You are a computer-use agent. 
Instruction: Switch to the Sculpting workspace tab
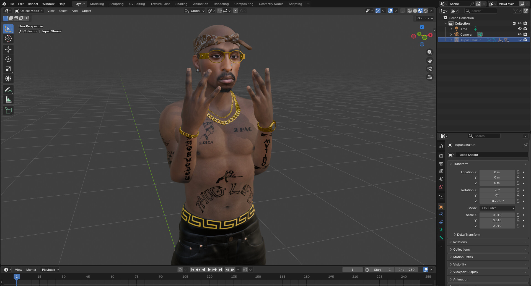tap(116, 4)
